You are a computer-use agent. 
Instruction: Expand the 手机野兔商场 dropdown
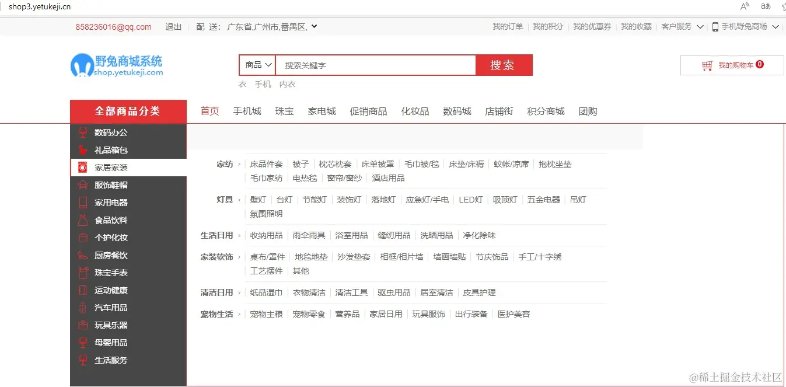pos(775,27)
